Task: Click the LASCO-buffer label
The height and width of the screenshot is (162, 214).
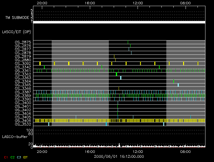Action: point(15,137)
